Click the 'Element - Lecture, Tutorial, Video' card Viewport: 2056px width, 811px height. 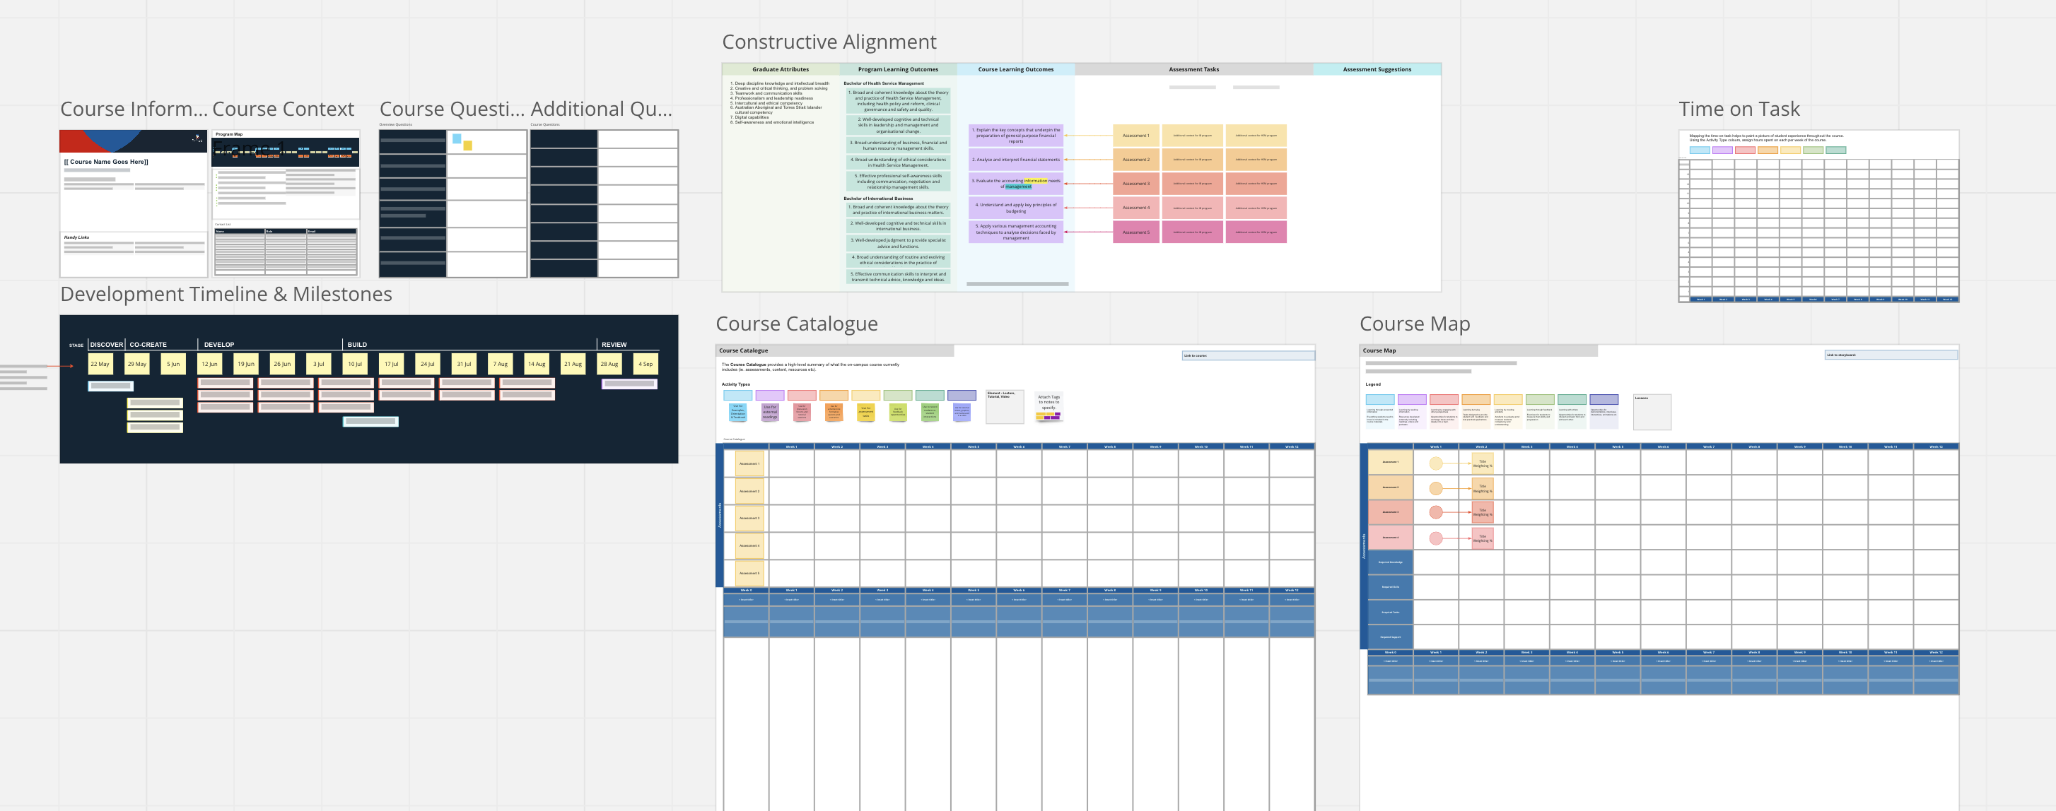(x=1005, y=408)
